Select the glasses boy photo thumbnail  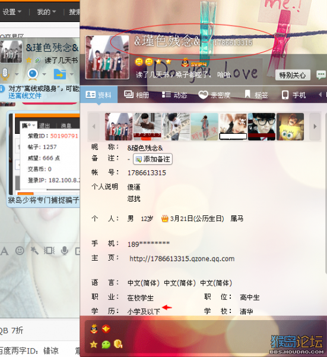[x=262, y=127]
